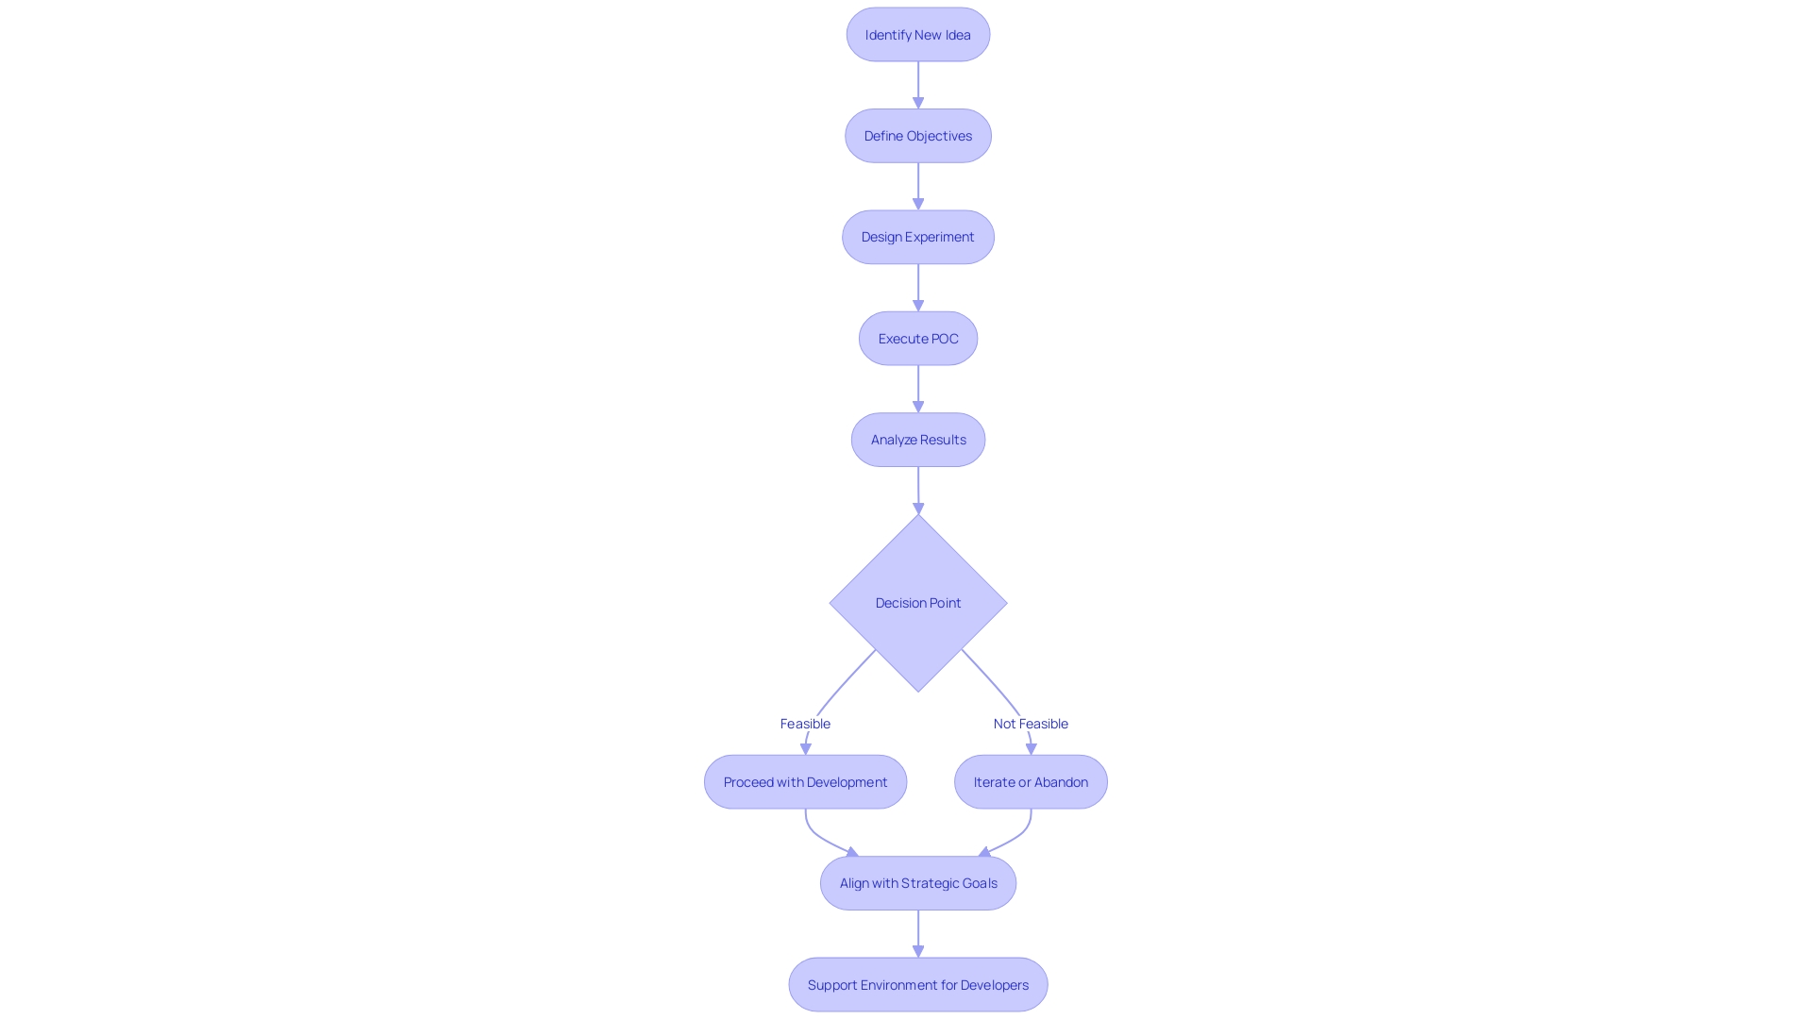Click the Identify New Idea node
The height and width of the screenshot is (1019, 1812).
pos(918,34)
